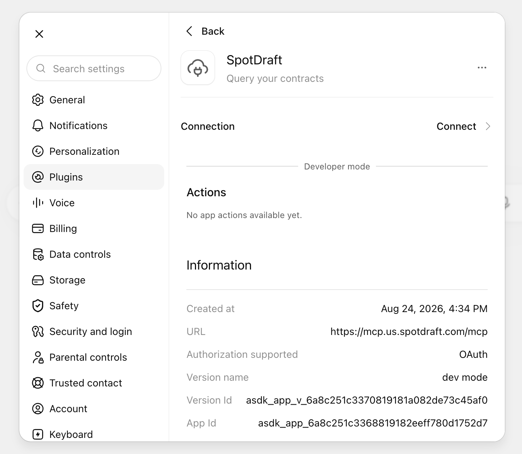Click the 'Query your contracts' description
The height and width of the screenshot is (454, 522).
275,79
